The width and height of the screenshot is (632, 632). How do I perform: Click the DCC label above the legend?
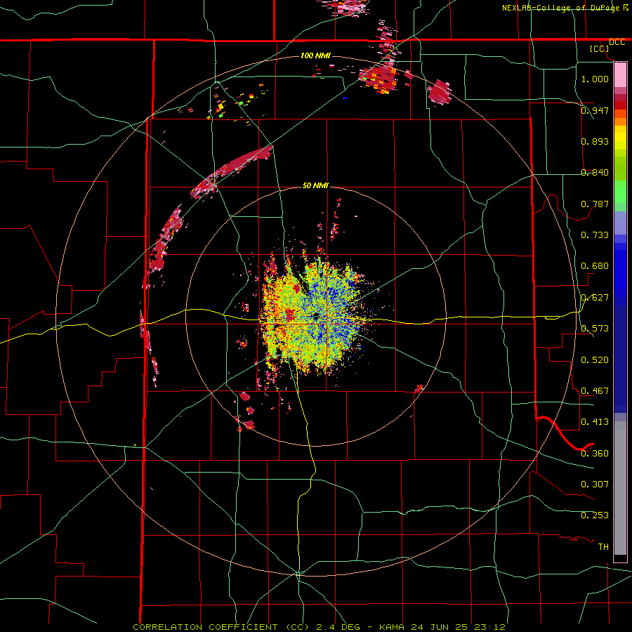click(x=617, y=42)
